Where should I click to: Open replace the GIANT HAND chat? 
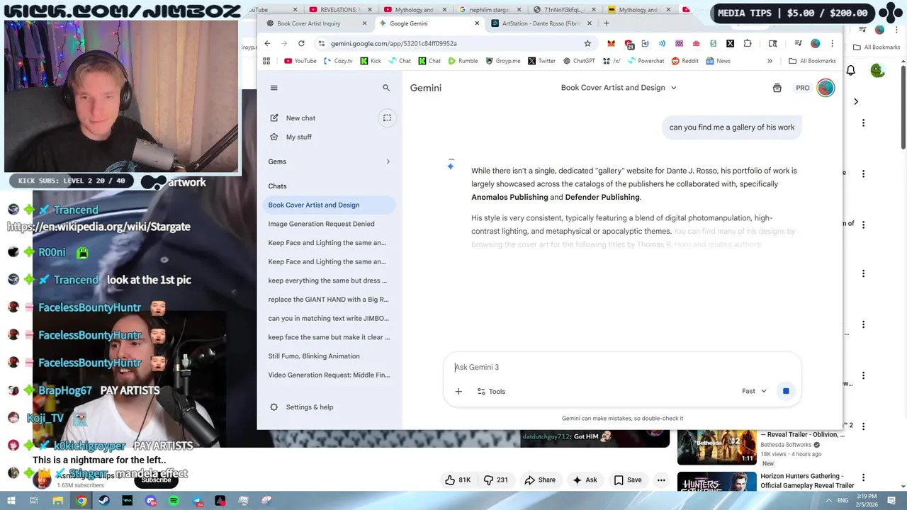pyautogui.click(x=329, y=300)
